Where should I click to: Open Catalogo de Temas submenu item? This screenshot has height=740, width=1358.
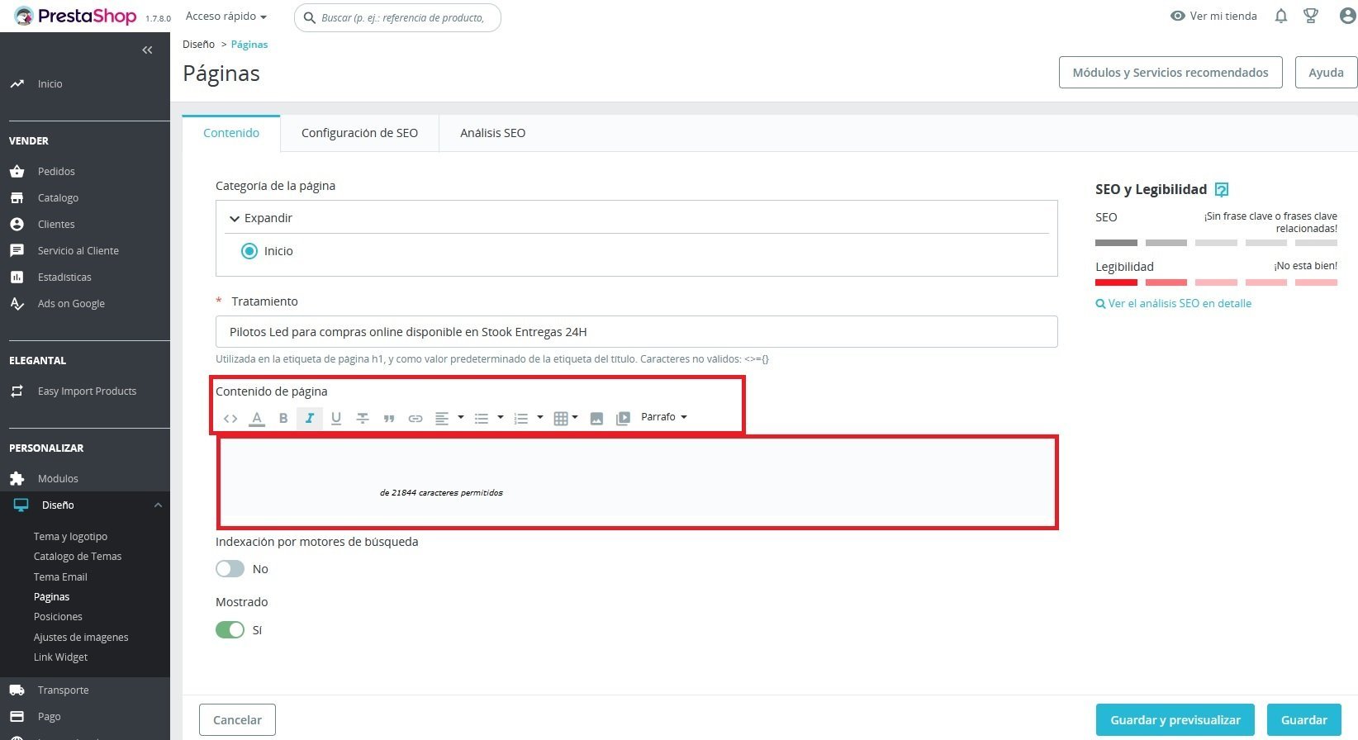pos(78,557)
